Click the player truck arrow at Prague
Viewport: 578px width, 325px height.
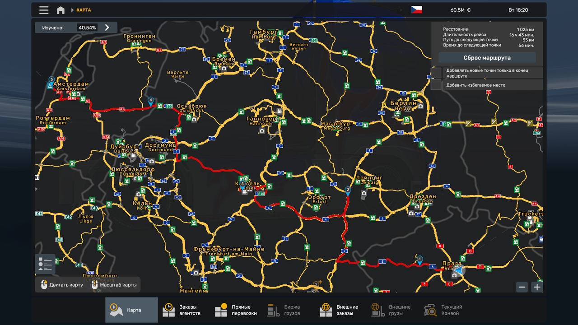click(458, 270)
